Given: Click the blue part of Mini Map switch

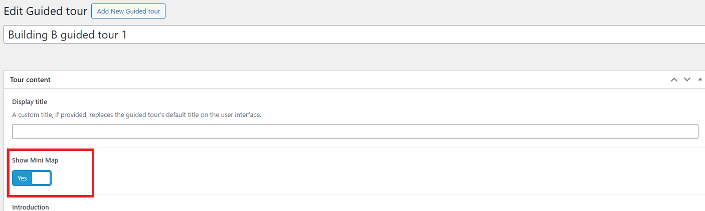Looking at the screenshot, I should point(22,178).
